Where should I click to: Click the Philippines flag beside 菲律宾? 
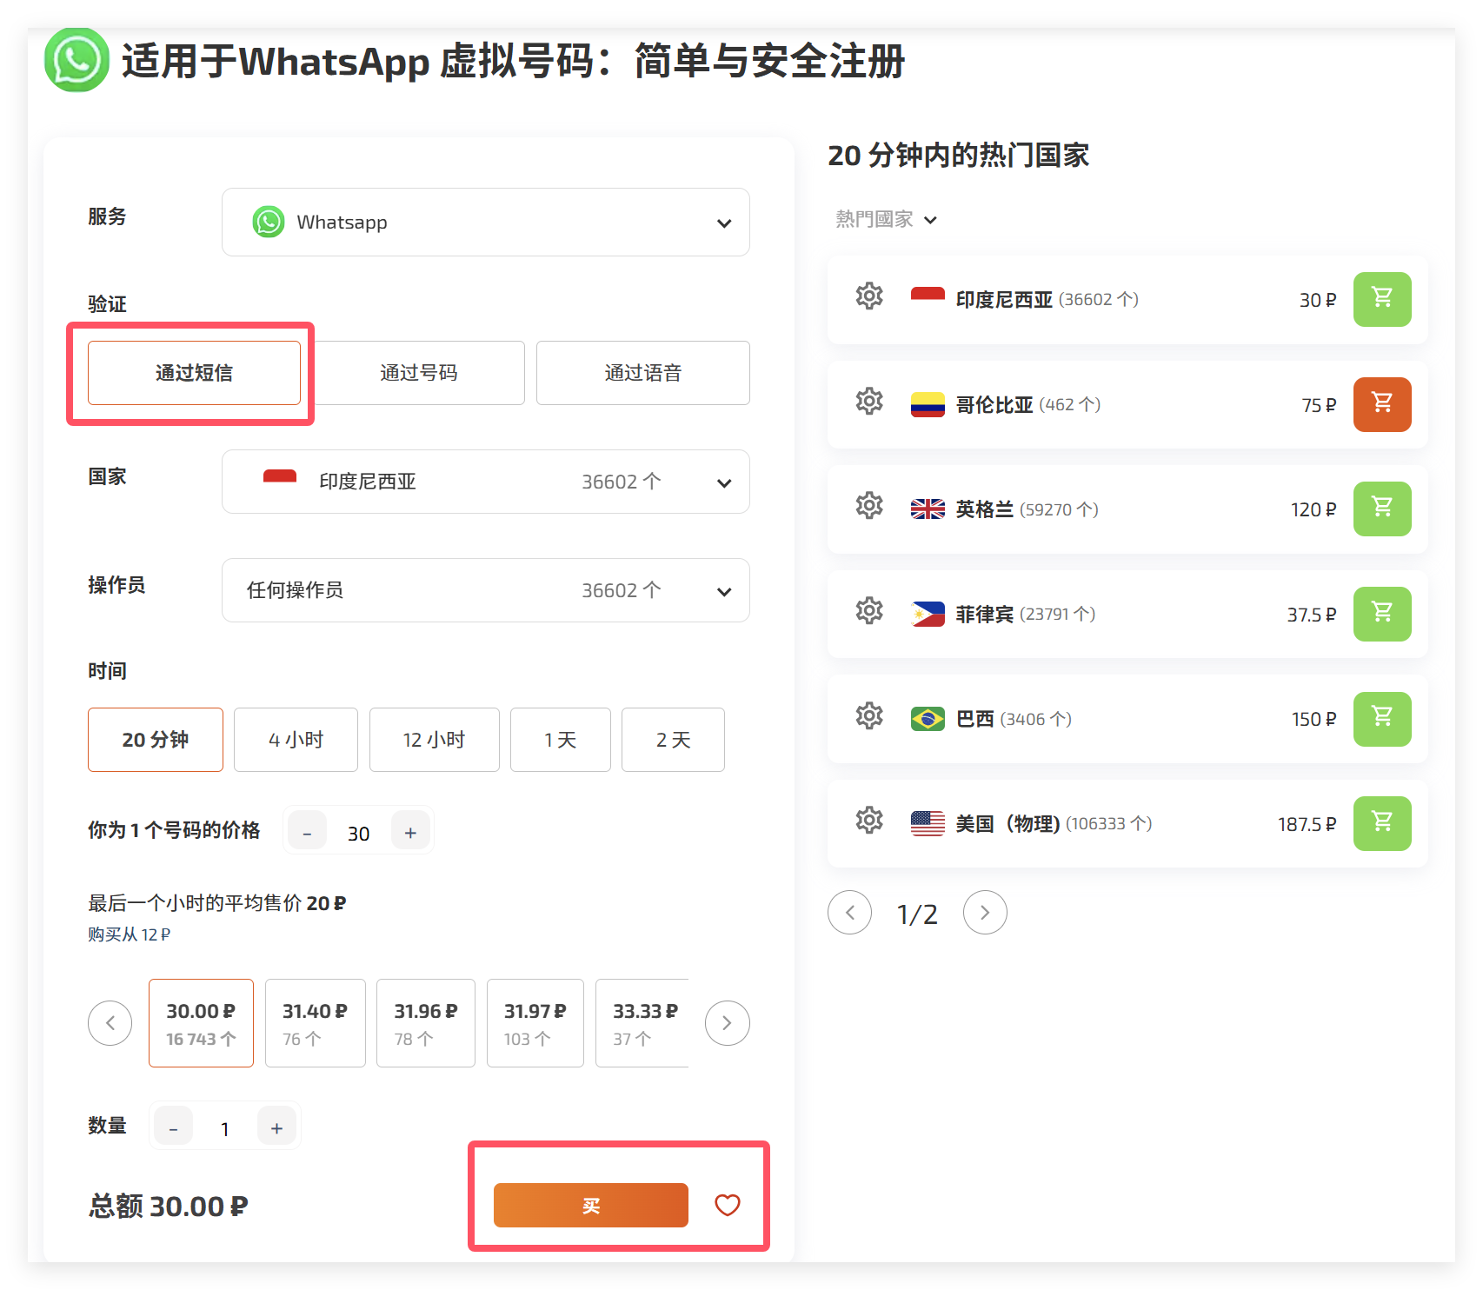(x=928, y=615)
